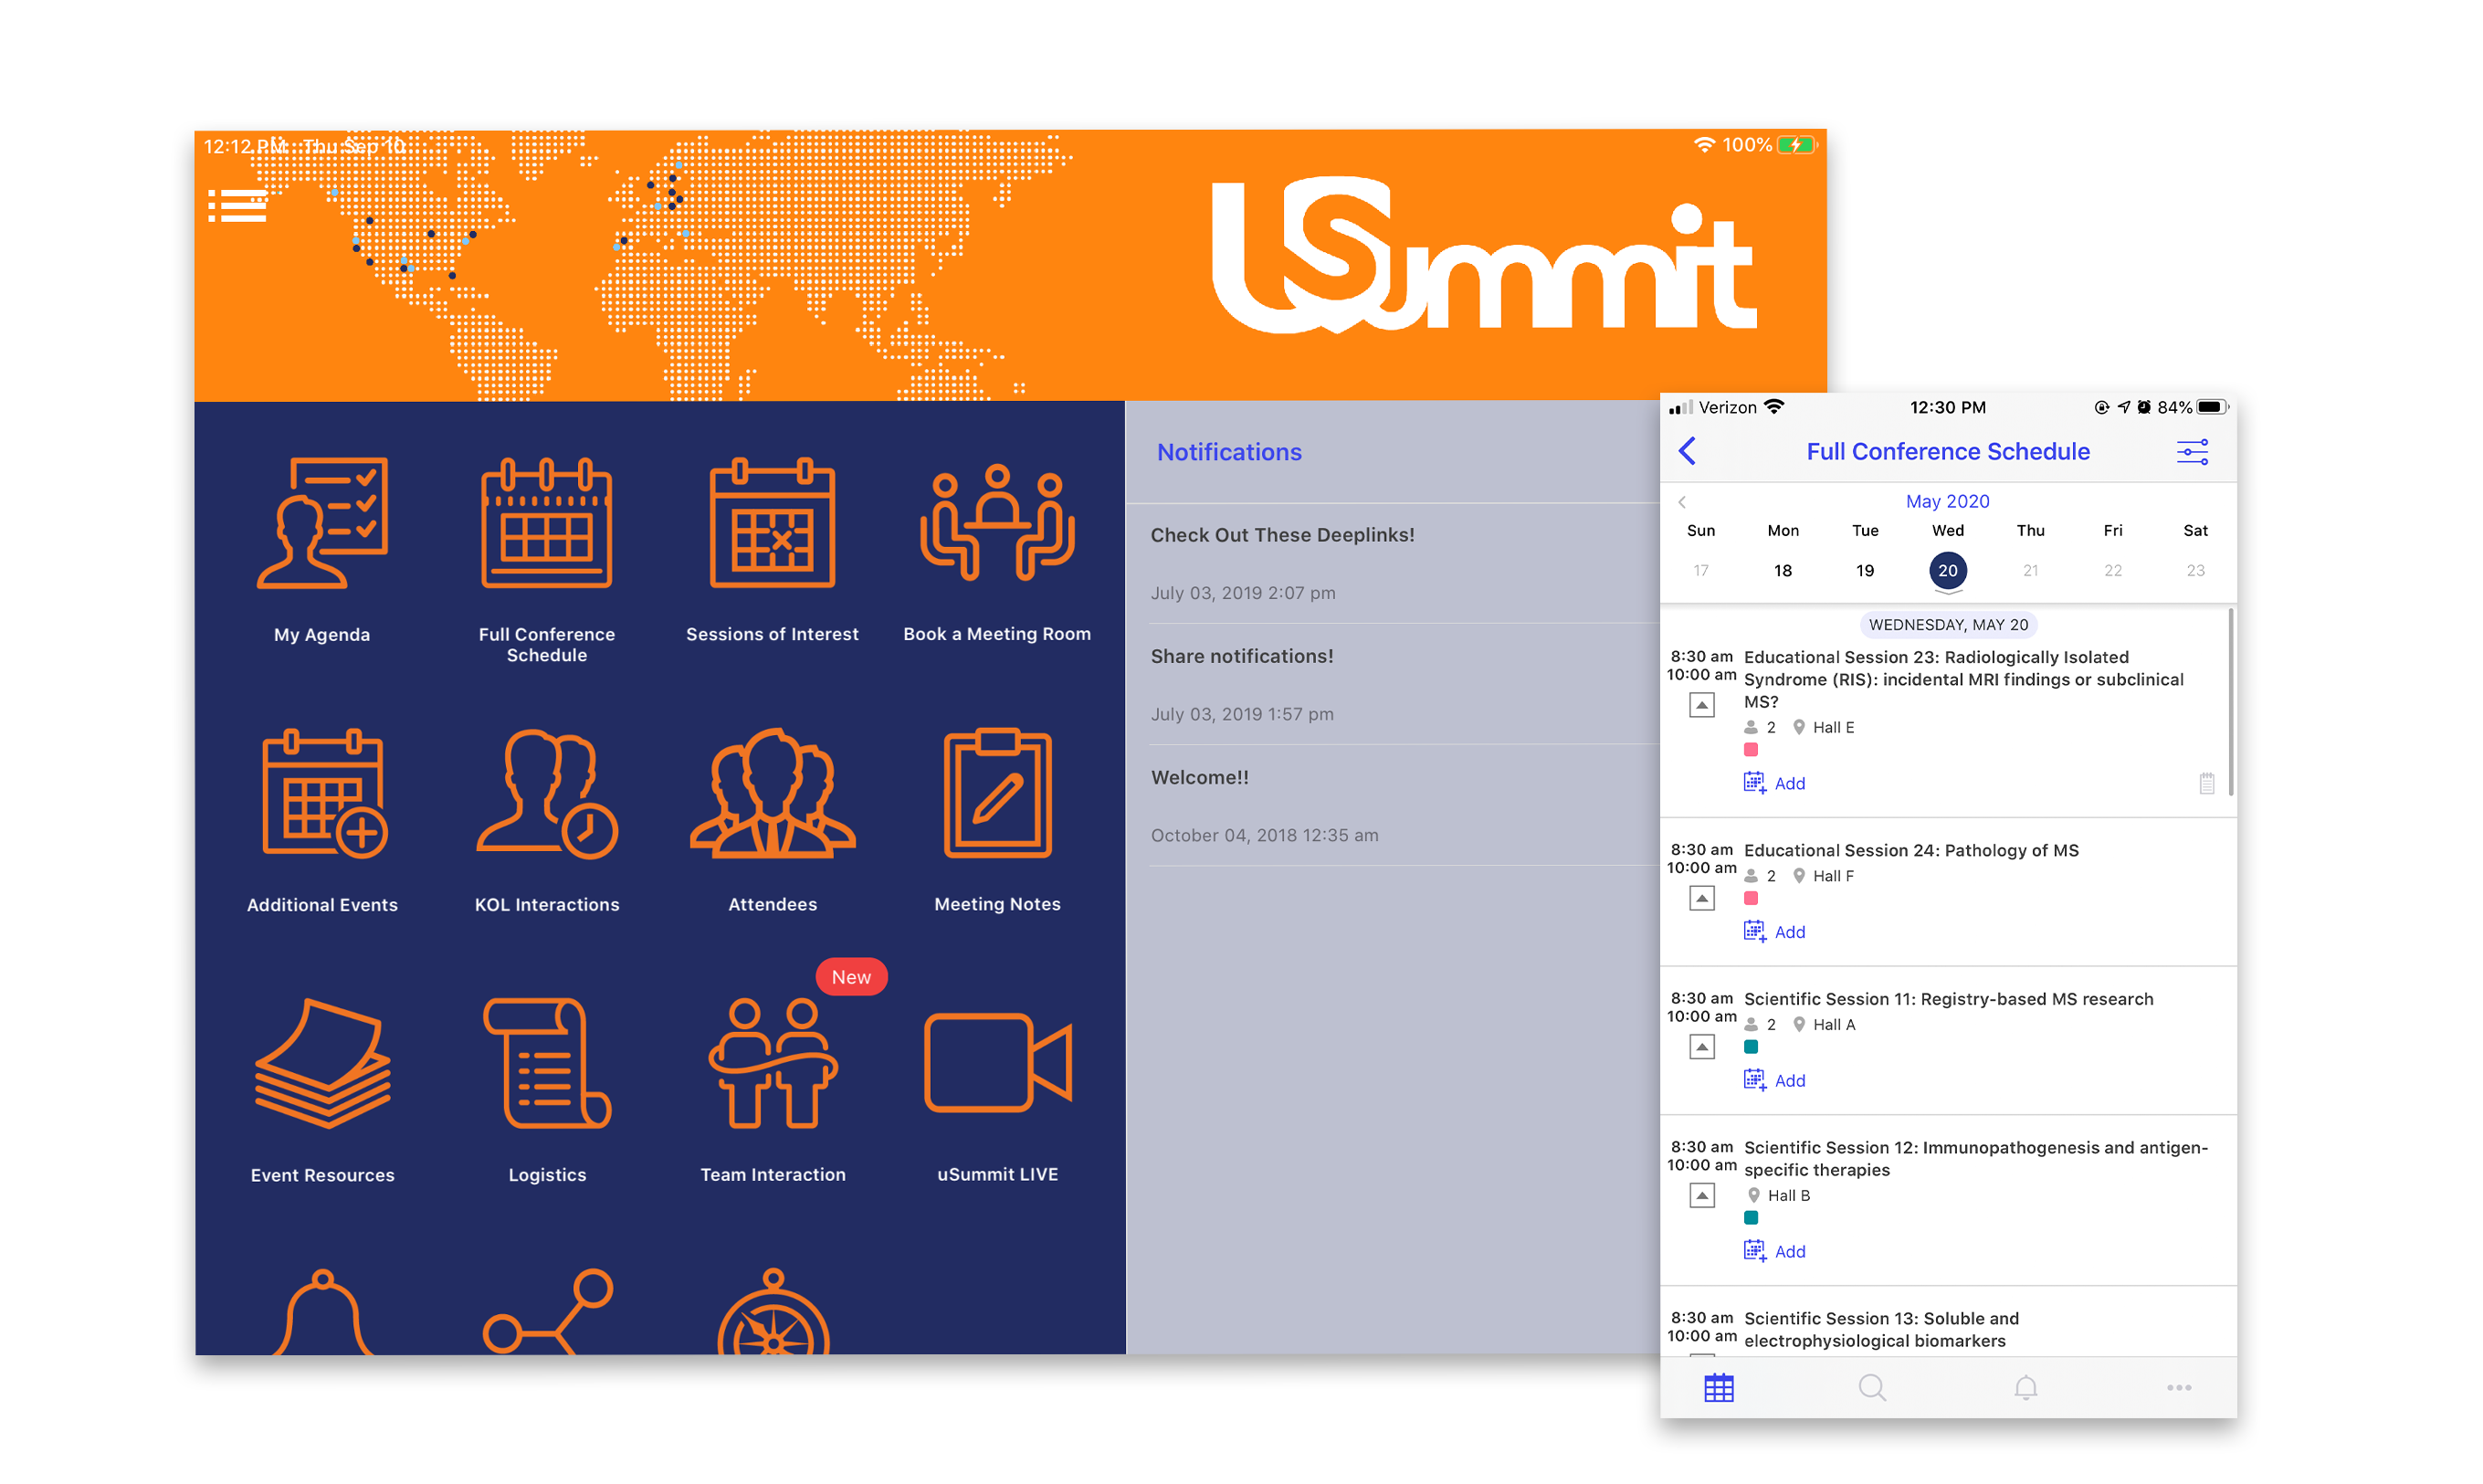Open schedule filter sliders icon
This screenshot has width=2483, height=1484.
2192,452
